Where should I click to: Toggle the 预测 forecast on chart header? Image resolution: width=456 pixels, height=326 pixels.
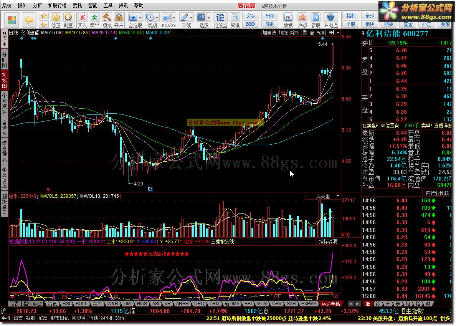point(322,33)
